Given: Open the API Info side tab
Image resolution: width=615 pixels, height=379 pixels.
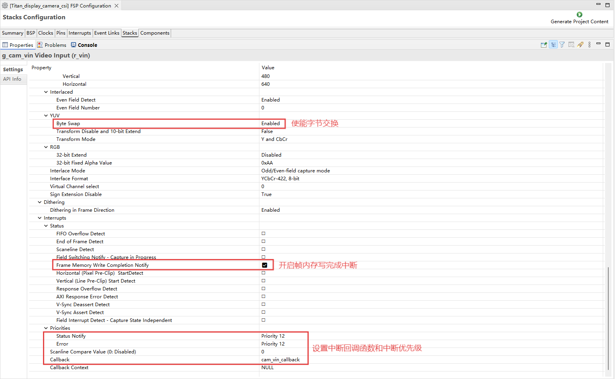Looking at the screenshot, I should (x=12, y=79).
